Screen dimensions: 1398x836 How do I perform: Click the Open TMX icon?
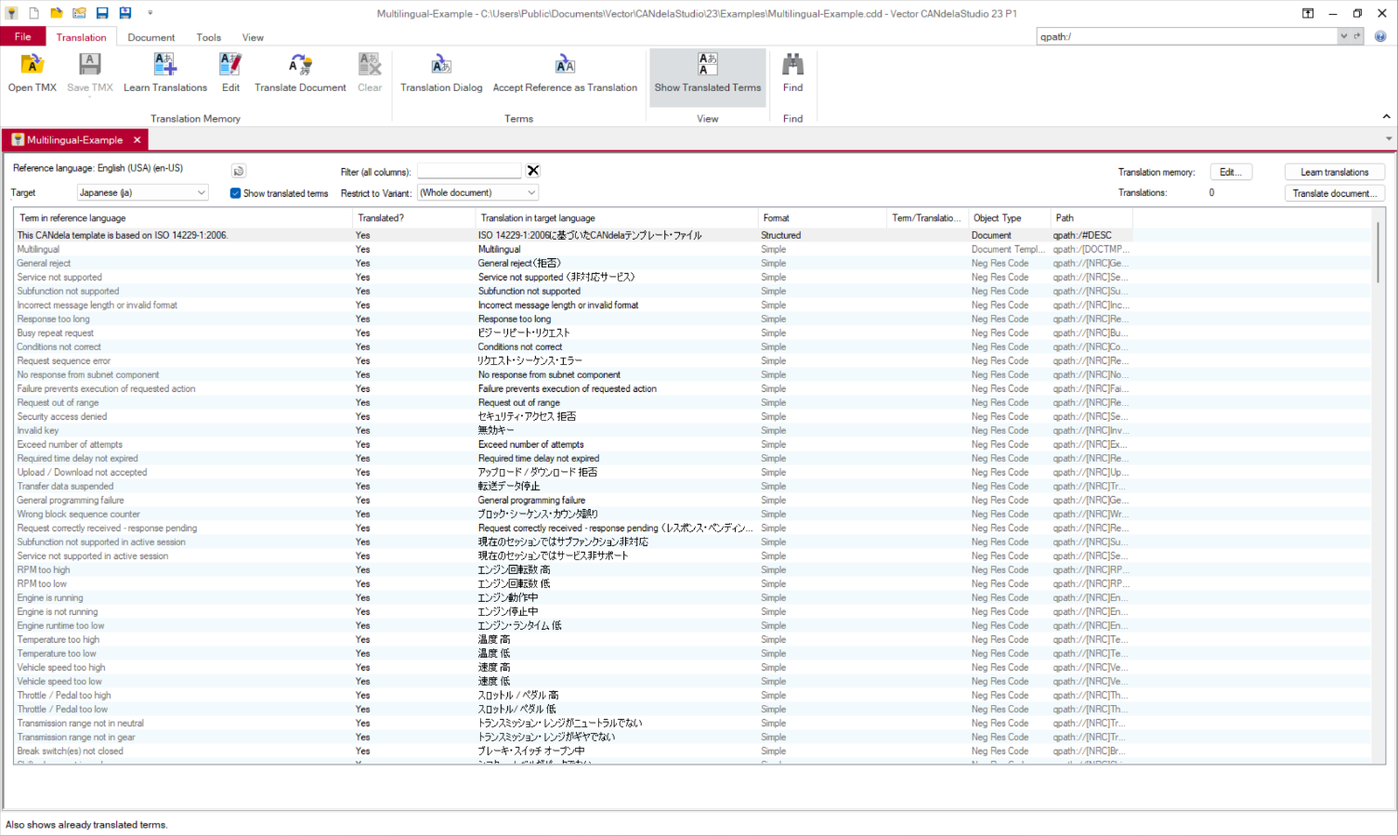coord(33,74)
